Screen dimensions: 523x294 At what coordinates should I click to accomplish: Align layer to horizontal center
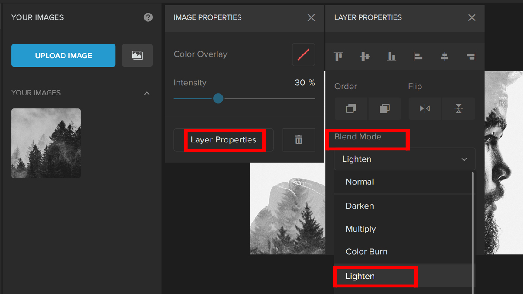click(x=444, y=56)
